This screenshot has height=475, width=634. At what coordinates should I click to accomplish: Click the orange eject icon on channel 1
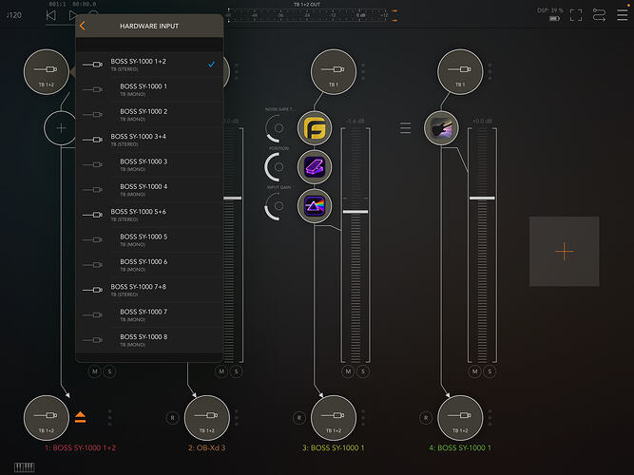(80, 417)
